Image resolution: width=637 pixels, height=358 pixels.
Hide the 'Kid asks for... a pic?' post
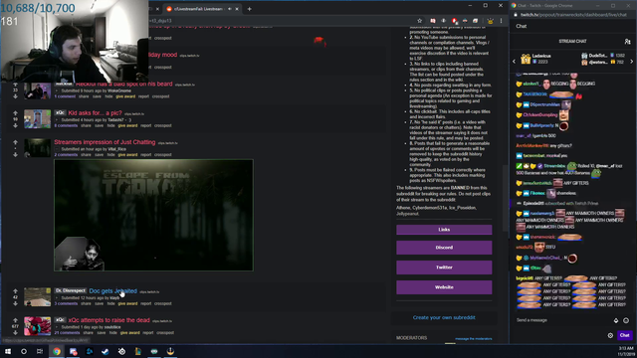point(110,126)
